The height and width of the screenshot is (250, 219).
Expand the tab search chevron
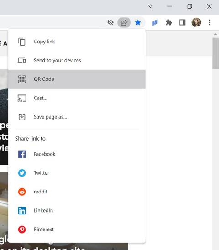point(151,6)
